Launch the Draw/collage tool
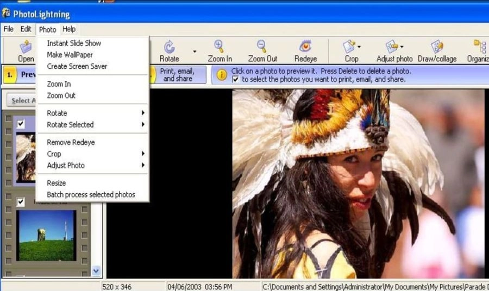 click(x=437, y=47)
